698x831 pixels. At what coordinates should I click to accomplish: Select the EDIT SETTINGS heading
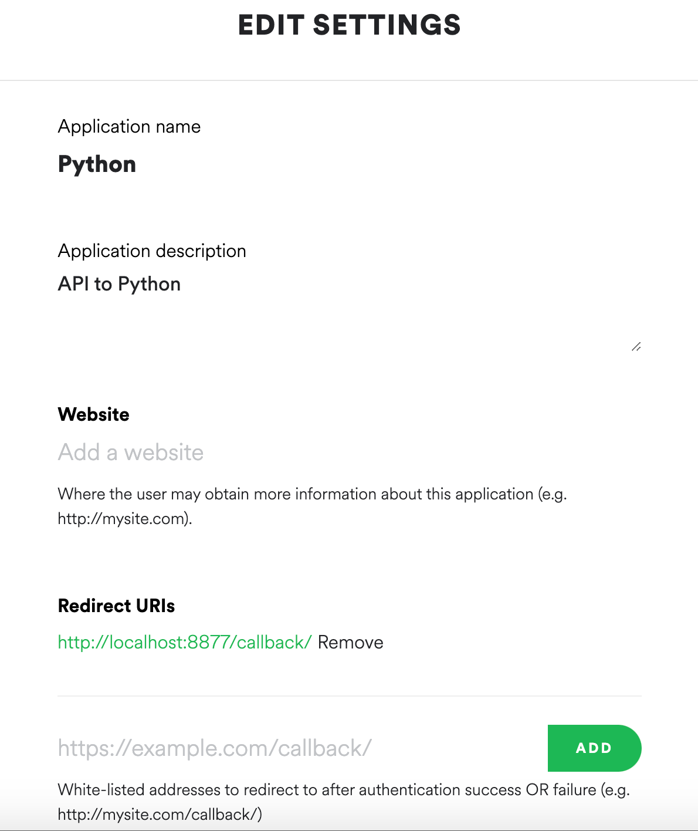(348, 25)
